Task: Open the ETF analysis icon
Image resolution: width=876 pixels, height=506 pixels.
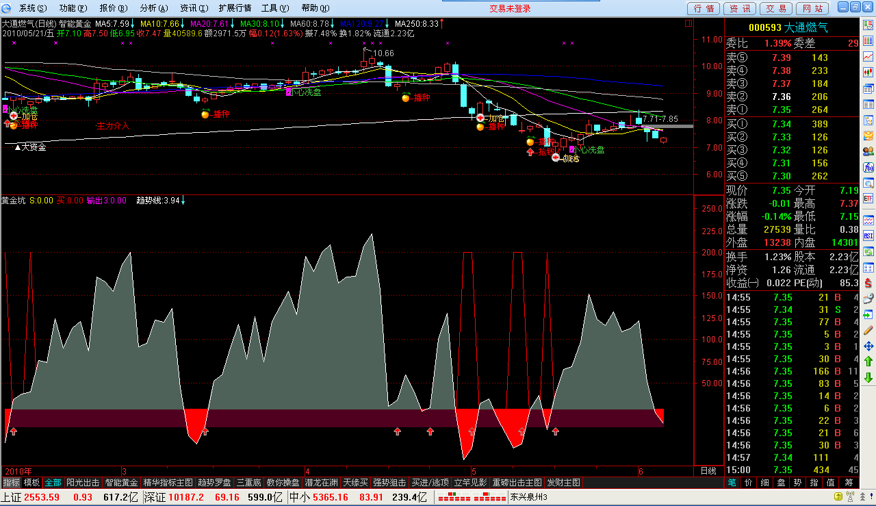Action: pos(868,199)
